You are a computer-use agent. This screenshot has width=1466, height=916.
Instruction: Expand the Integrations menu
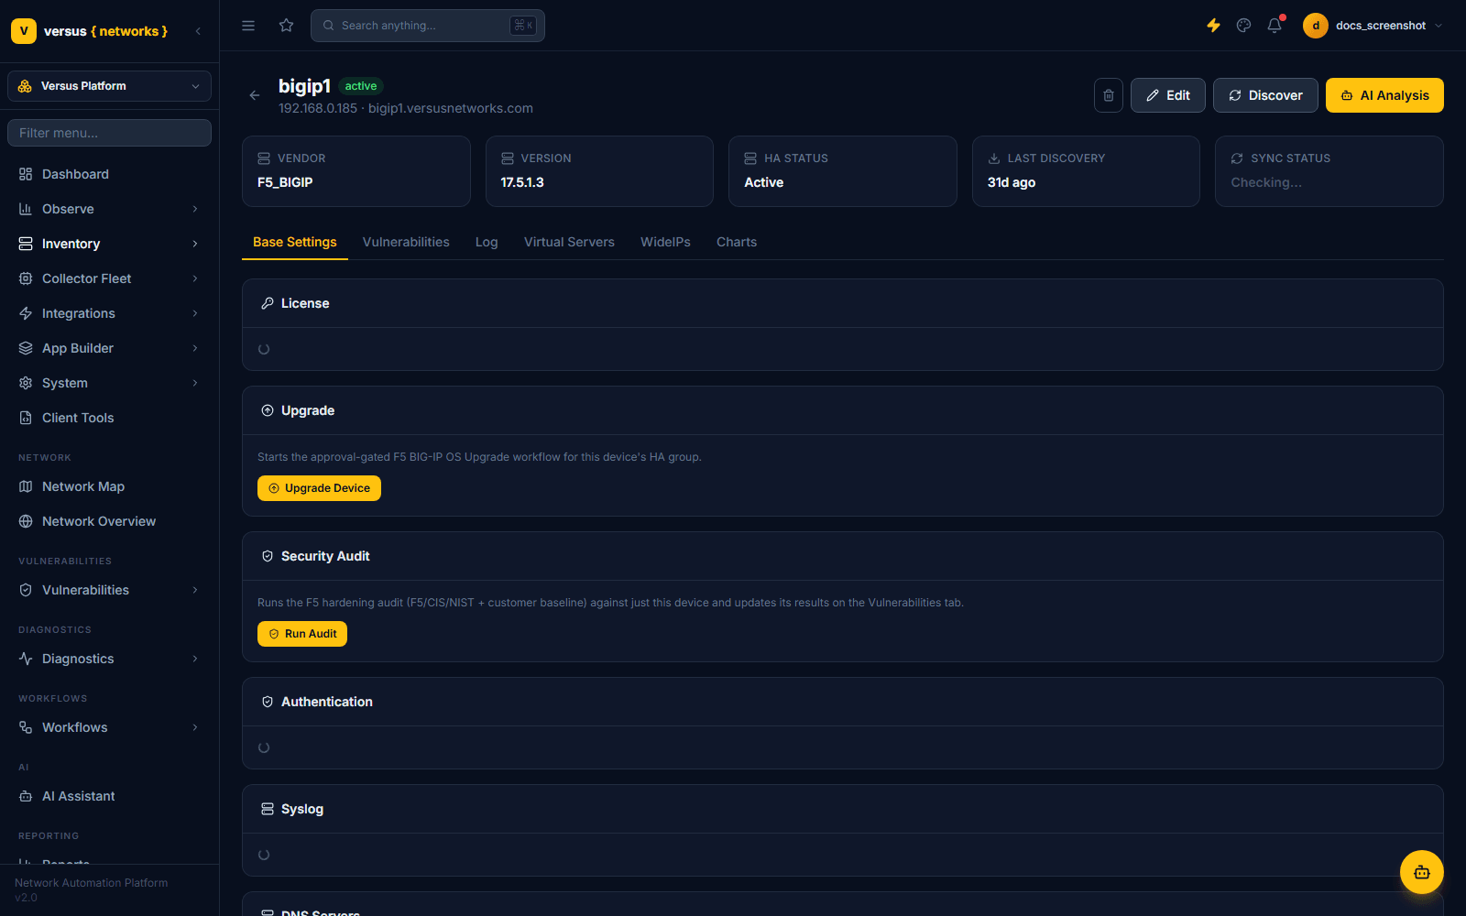tap(110, 313)
